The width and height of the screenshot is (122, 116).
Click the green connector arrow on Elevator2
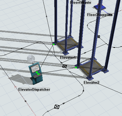(76, 68)
